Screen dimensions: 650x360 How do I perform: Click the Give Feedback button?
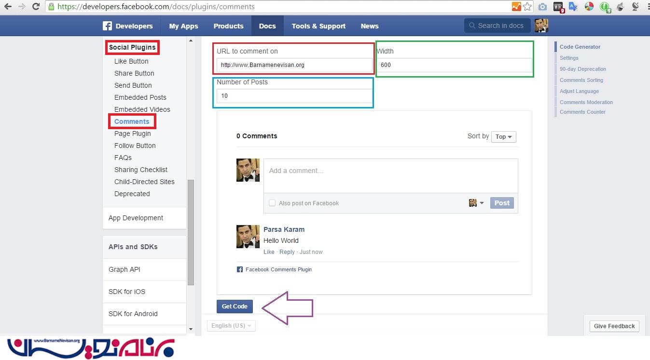pos(614,326)
